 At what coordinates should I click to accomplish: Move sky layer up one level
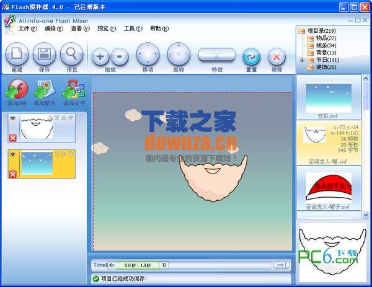[x=64, y=154]
